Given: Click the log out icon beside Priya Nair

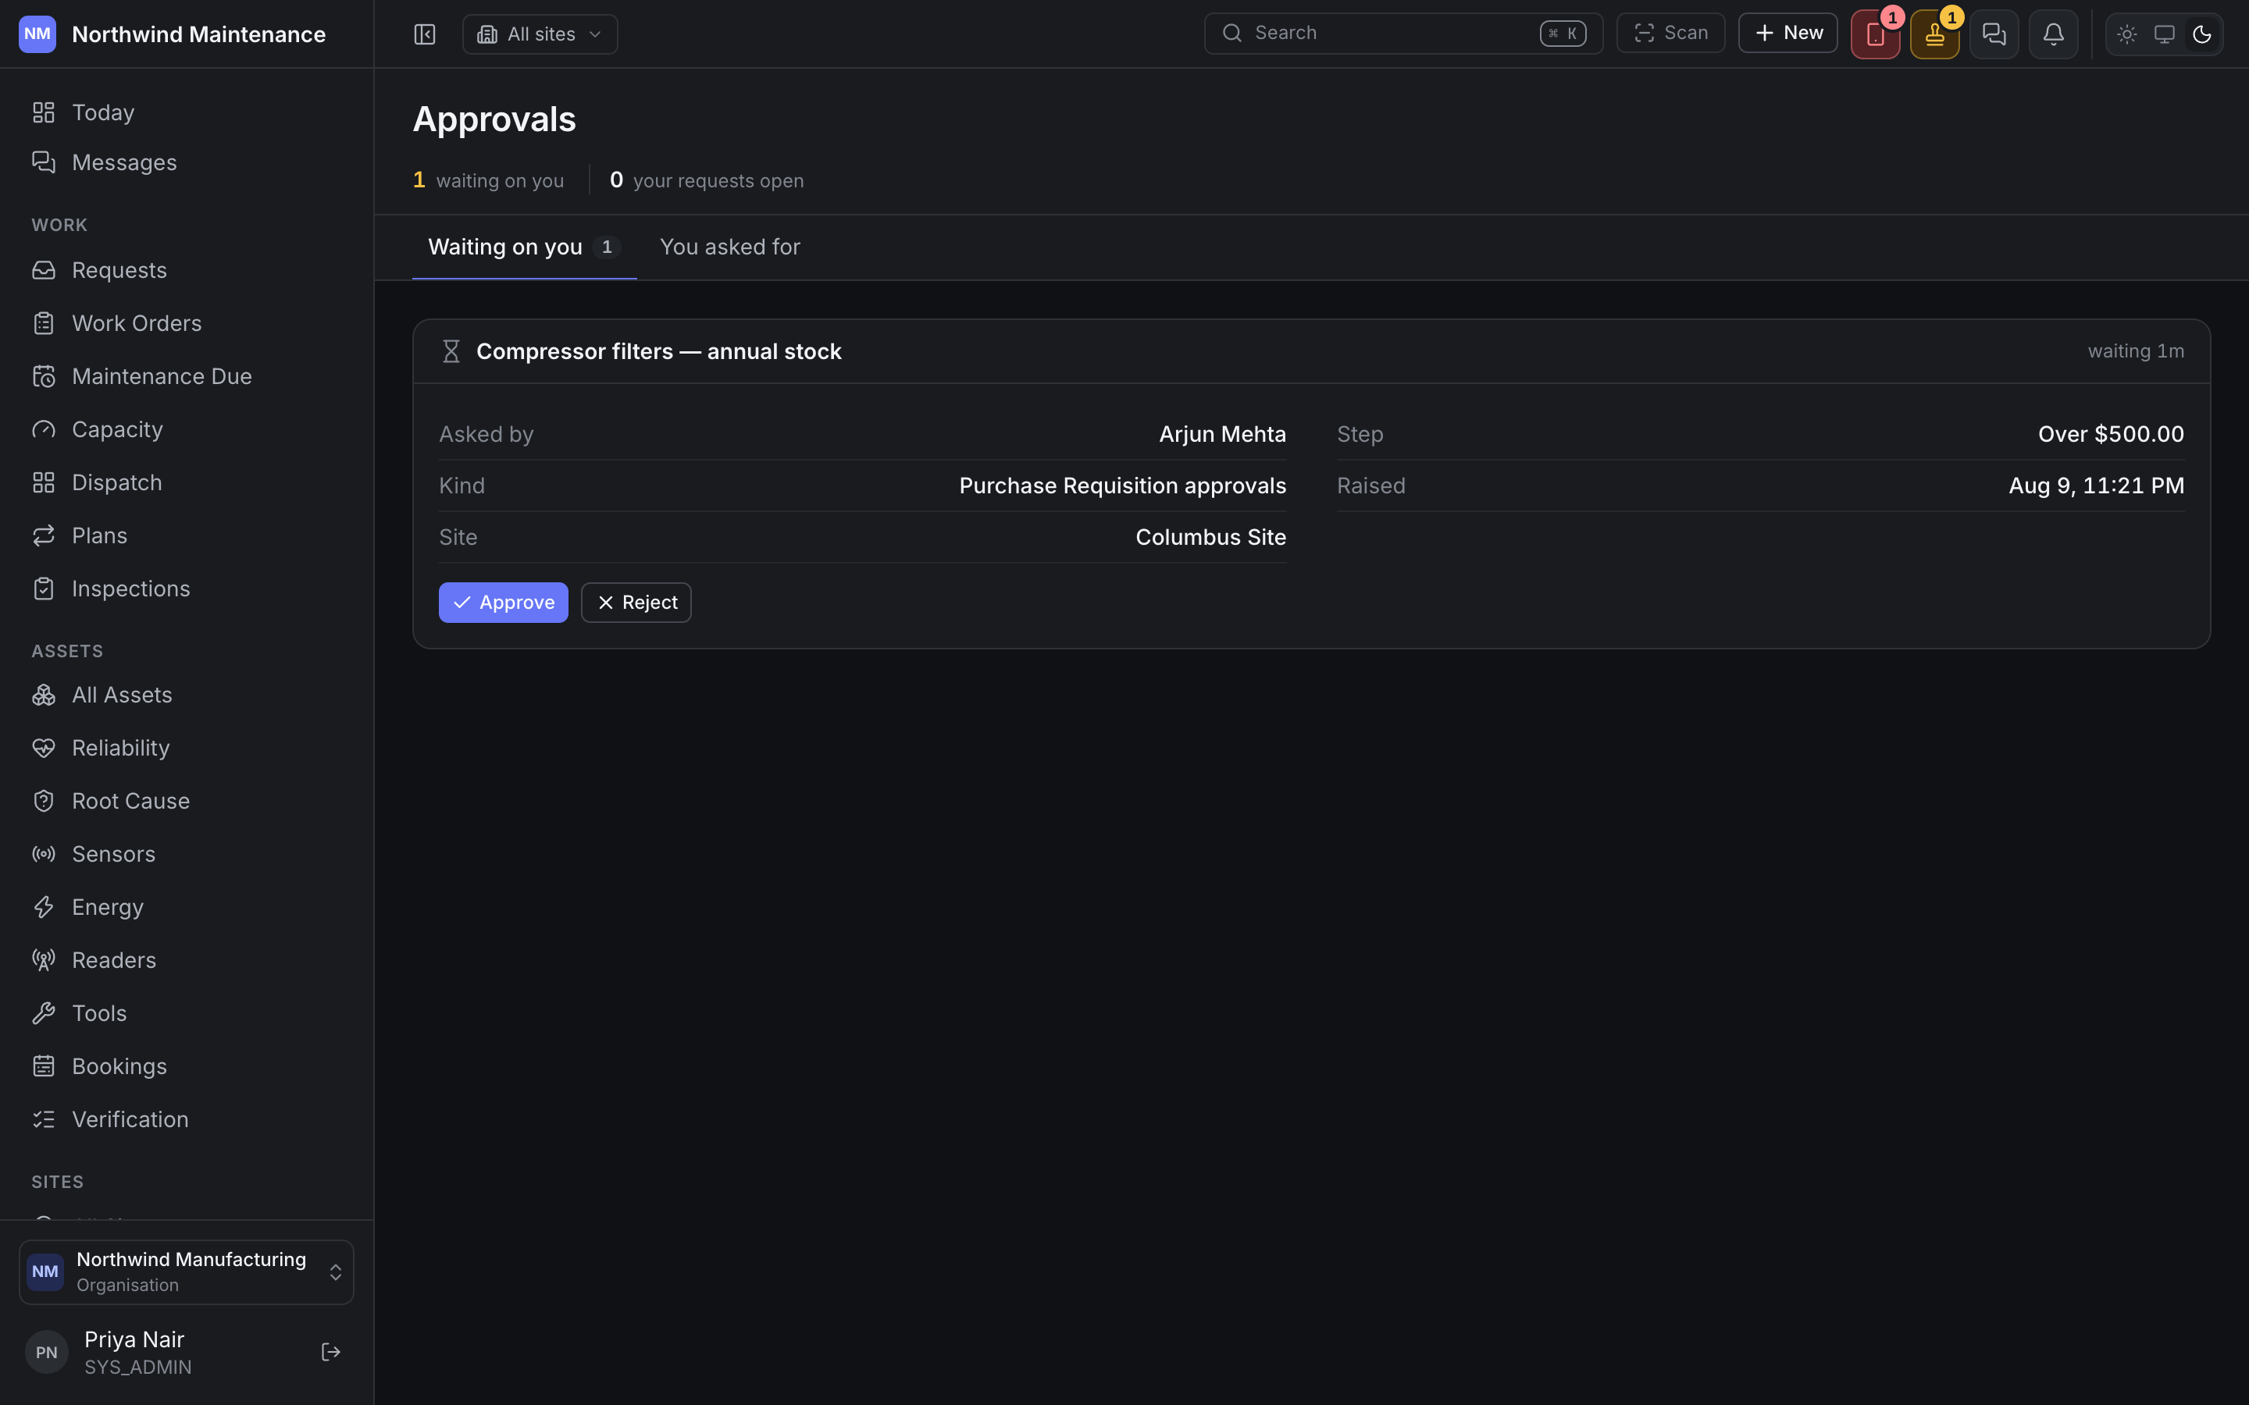Looking at the screenshot, I should coord(331,1352).
